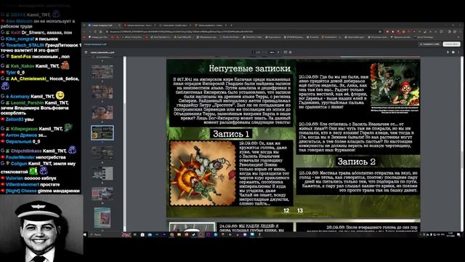The height and width of the screenshot is (262, 465).
Task: Click the 'Запись 2' heading in PDF
Action: tap(357, 162)
